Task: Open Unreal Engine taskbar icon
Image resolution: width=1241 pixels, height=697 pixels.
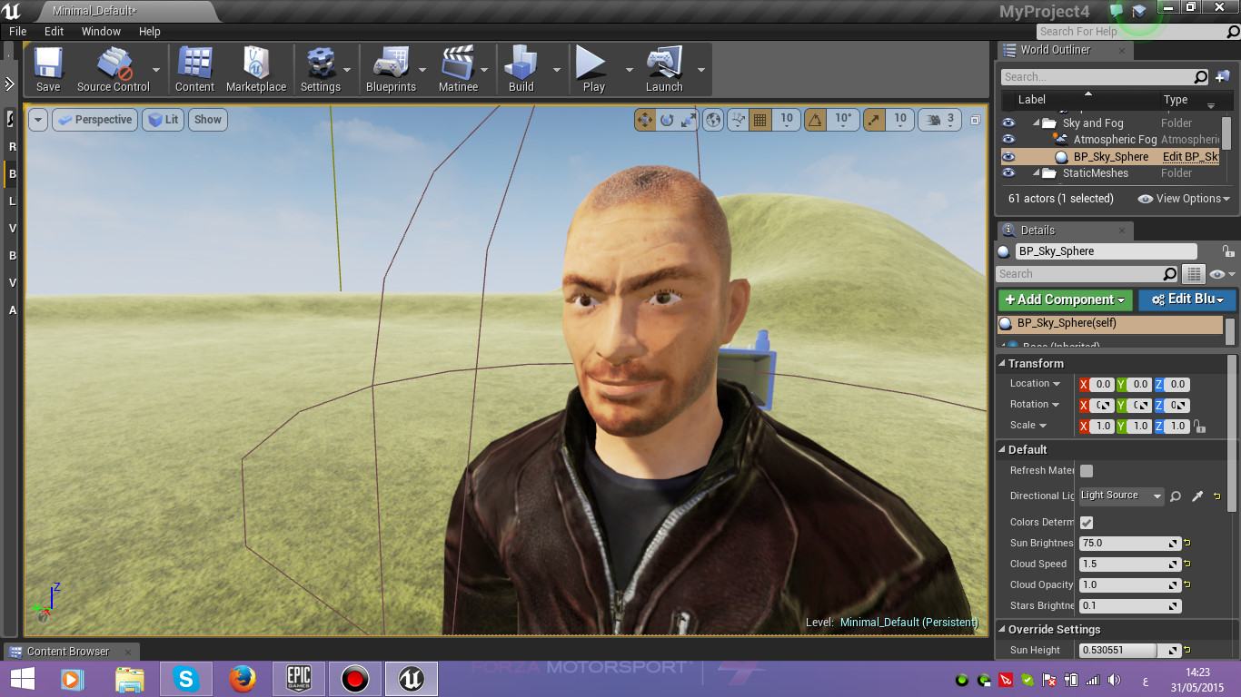Action: pyautogui.click(x=411, y=679)
